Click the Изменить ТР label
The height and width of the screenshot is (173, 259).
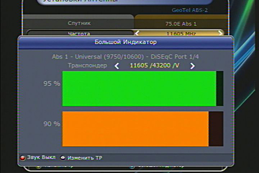(85, 158)
